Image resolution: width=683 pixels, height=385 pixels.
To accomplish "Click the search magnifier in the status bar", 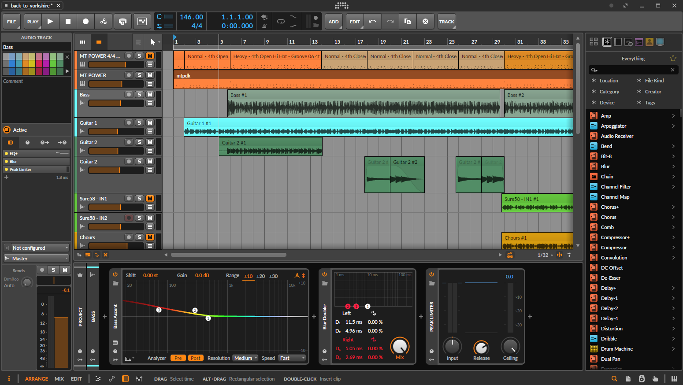I will tap(614, 379).
